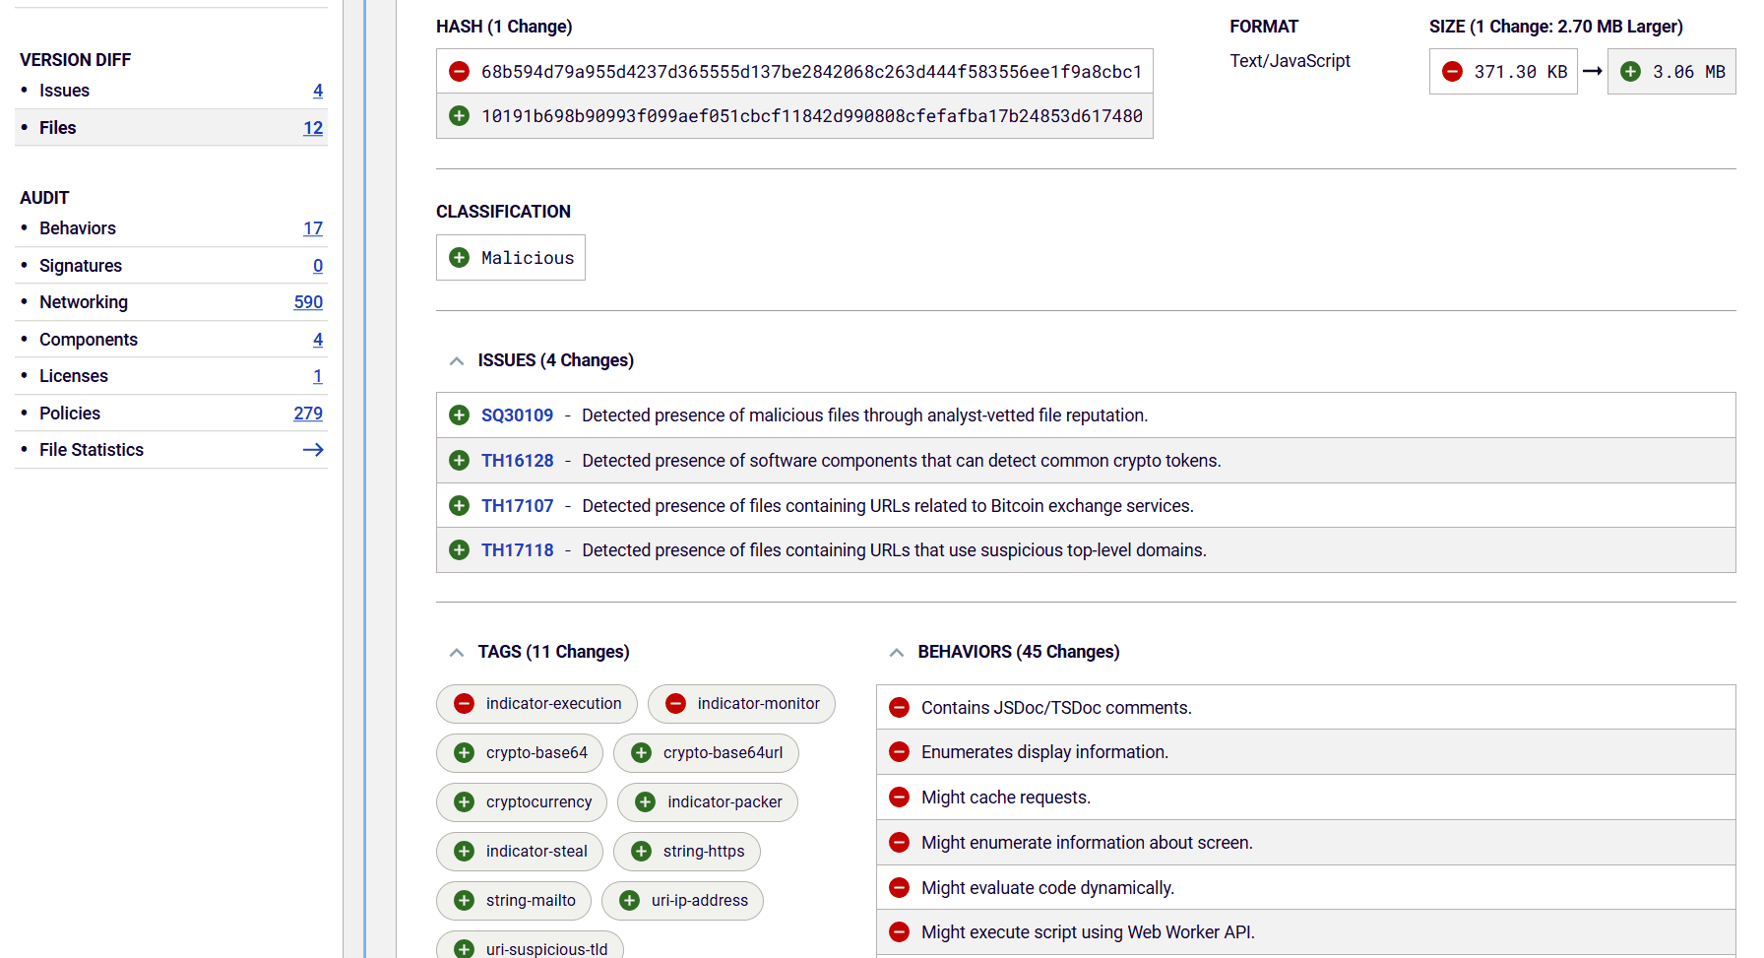1764x958 pixels.
Task: Click the red removed icon beside old hash
Action: (x=459, y=72)
